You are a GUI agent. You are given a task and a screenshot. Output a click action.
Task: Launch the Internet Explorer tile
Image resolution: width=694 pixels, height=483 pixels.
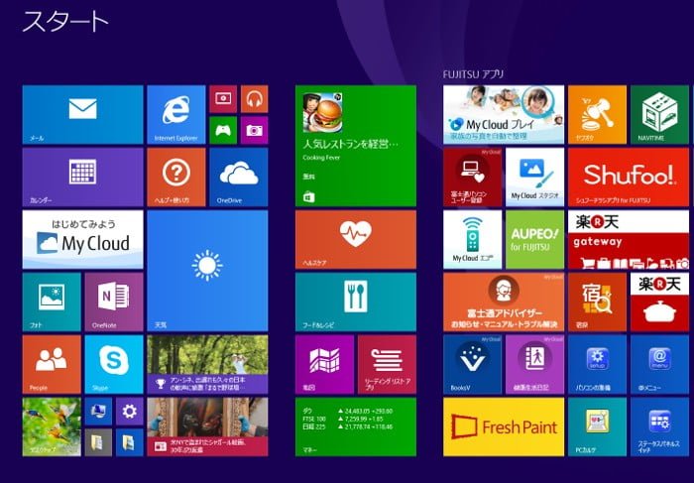175,114
